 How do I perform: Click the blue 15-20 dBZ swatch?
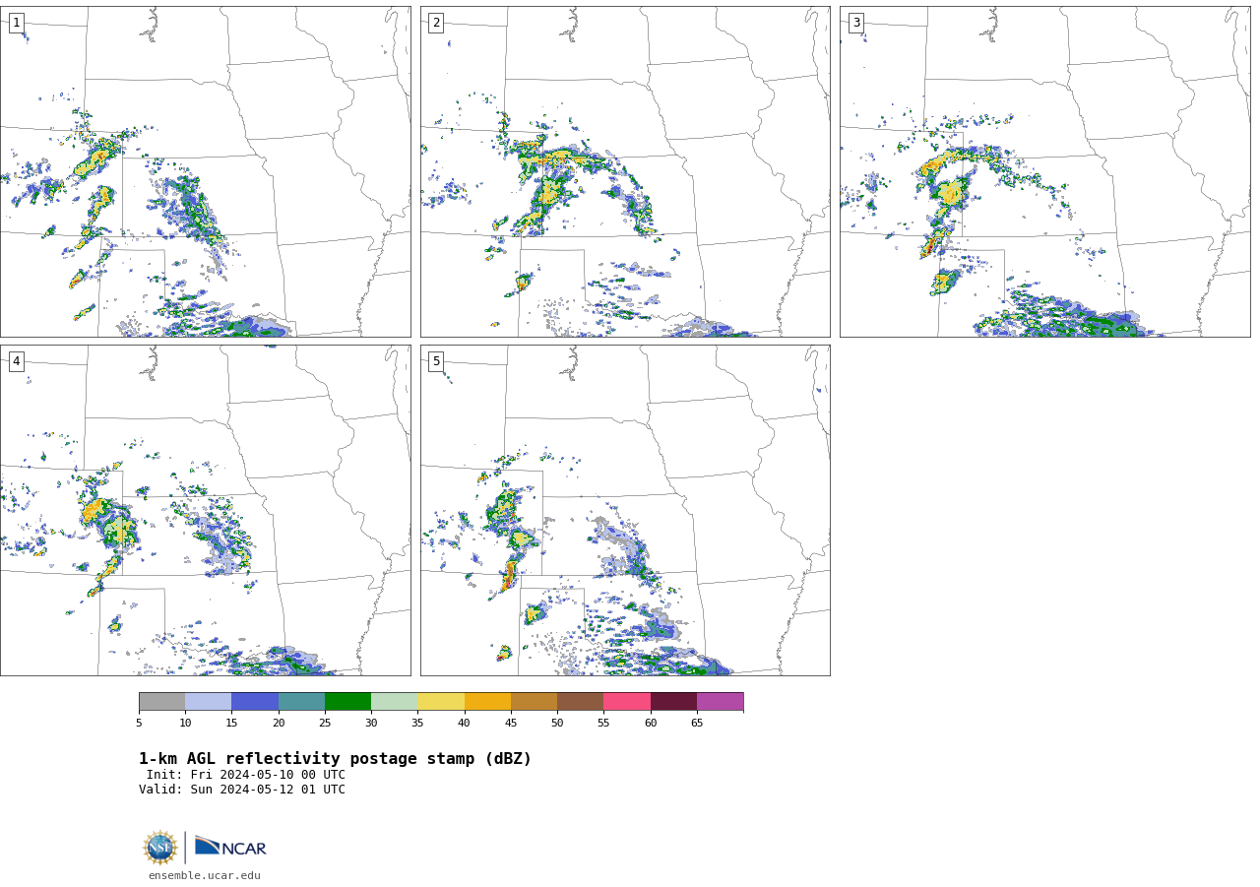pyautogui.click(x=255, y=702)
